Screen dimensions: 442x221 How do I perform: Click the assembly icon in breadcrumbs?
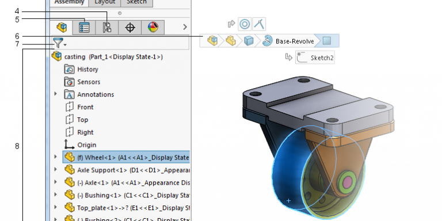[x=212, y=41]
